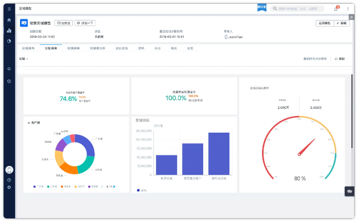This screenshot has height=222, width=358.
Task: Open the chat widget icon at right edge
Action: [x=350, y=190]
